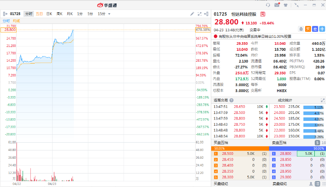The width and height of the screenshot is (326, 187).
Task: Add stock to watchlist with plus icon
Action: tap(322, 29)
